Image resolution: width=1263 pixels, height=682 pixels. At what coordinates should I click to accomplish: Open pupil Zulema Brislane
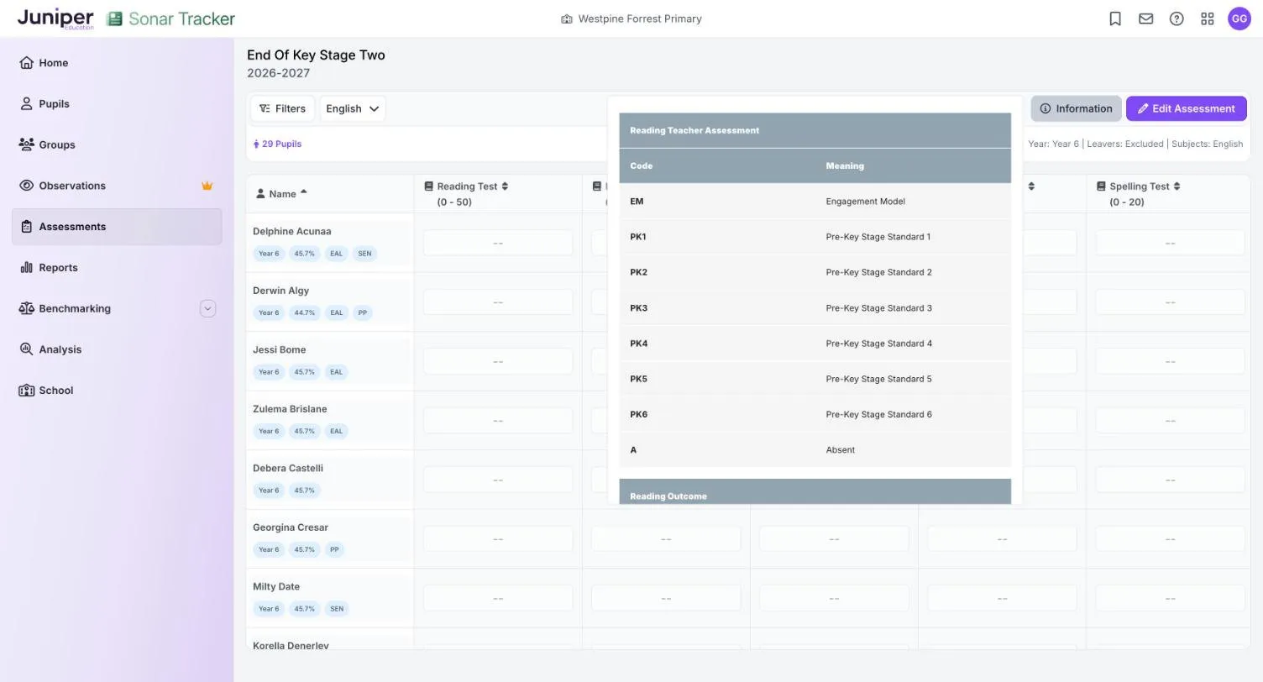tap(290, 409)
